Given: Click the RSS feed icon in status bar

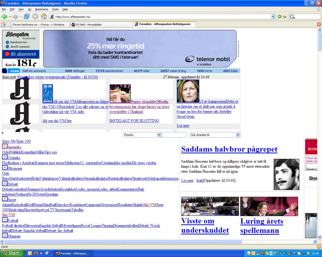Looking at the screenshot, I should pyautogui.click(x=319, y=247).
